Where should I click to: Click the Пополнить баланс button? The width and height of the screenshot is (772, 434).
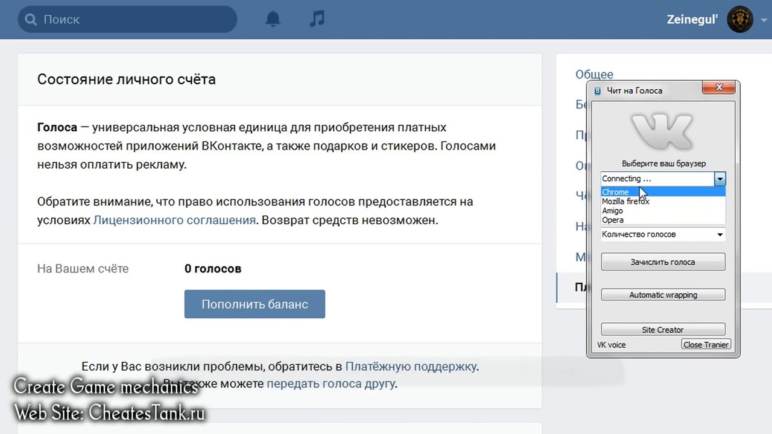(255, 304)
